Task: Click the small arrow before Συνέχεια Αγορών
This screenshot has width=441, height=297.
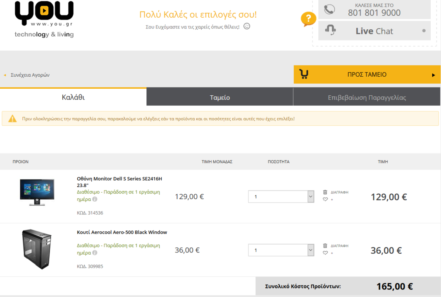Action: coord(5,75)
